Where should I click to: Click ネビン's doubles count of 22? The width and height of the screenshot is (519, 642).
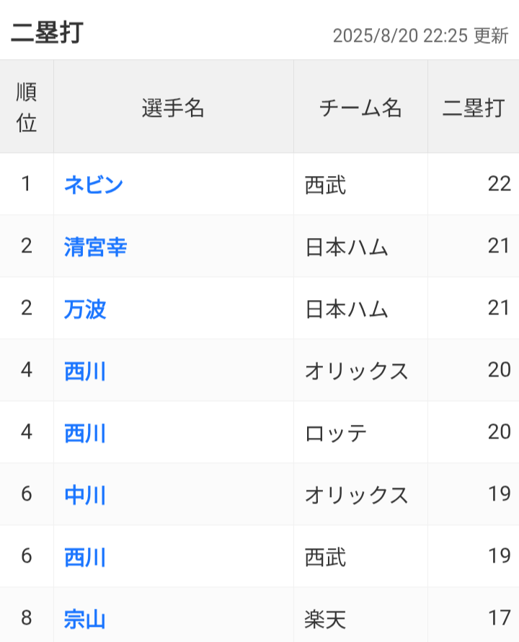coord(499,184)
